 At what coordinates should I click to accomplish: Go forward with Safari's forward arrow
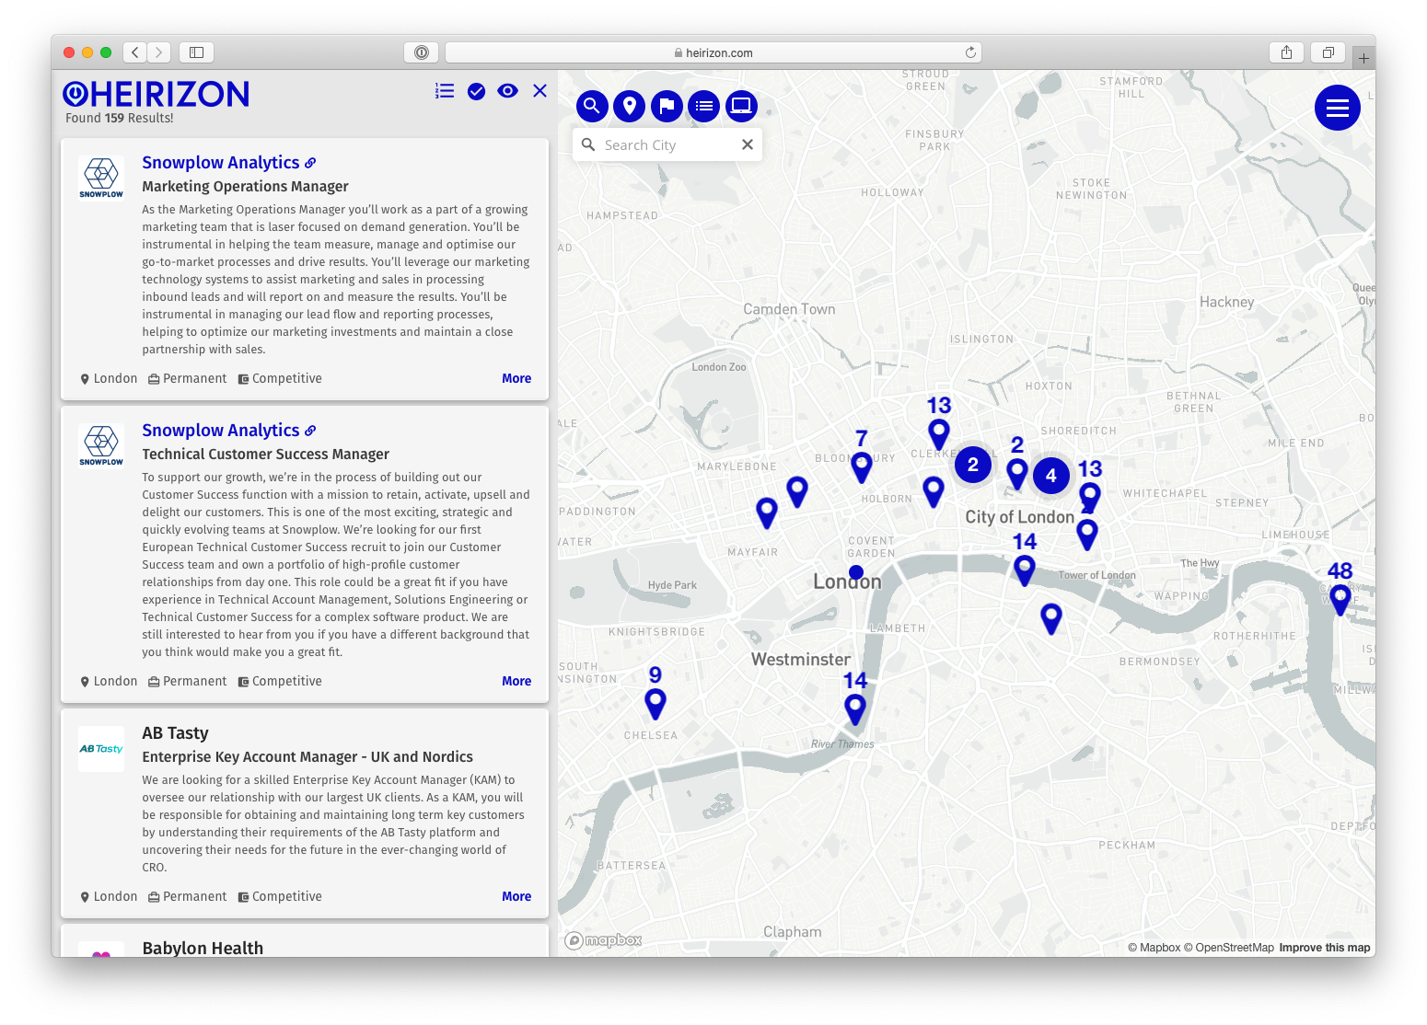tap(159, 52)
